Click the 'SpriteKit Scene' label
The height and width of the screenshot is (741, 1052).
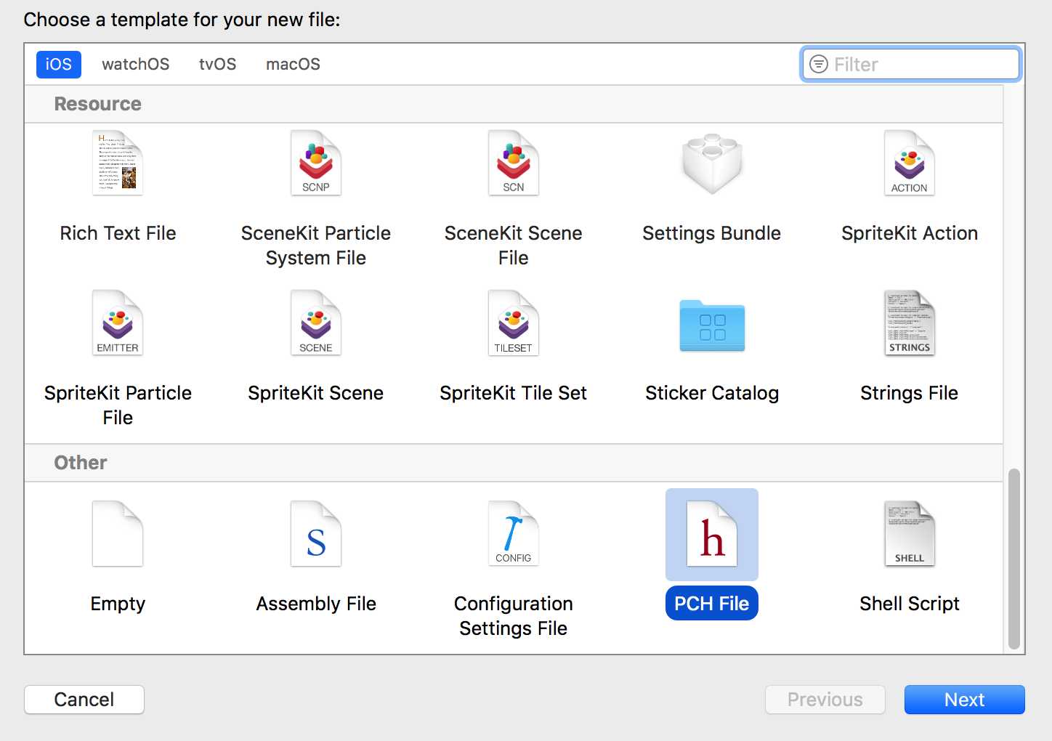(x=316, y=393)
